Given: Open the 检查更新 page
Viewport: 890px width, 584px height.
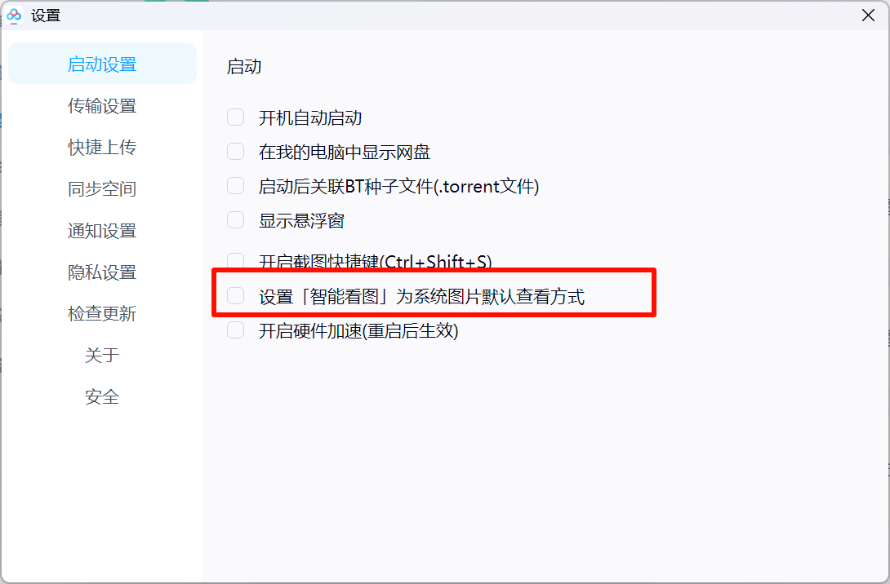Looking at the screenshot, I should click(x=102, y=313).
